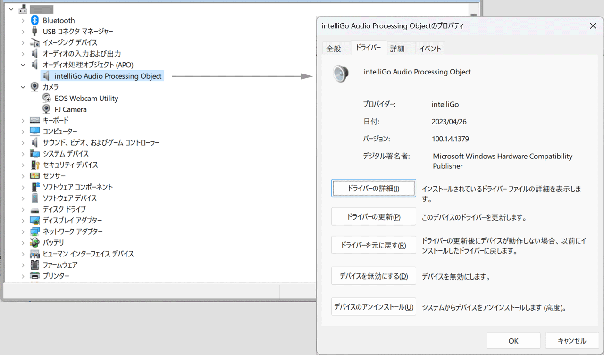Image resolution: width=604 pixels, height=355 pixels.
Task: Close the properties dialog with X
Action: [593, 26]
